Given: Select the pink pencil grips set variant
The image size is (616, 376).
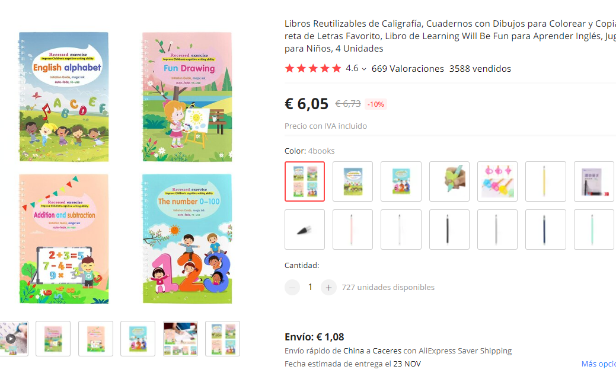Looking at the screenshot, I should (x=497, y=181).
